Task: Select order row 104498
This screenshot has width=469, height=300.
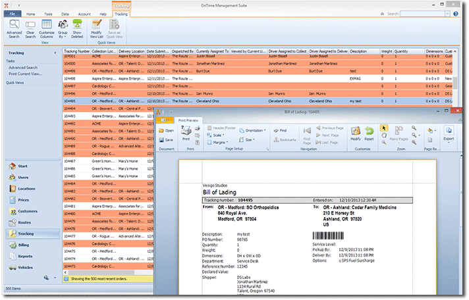Action: pyautogui.click(x=258, y=78)
